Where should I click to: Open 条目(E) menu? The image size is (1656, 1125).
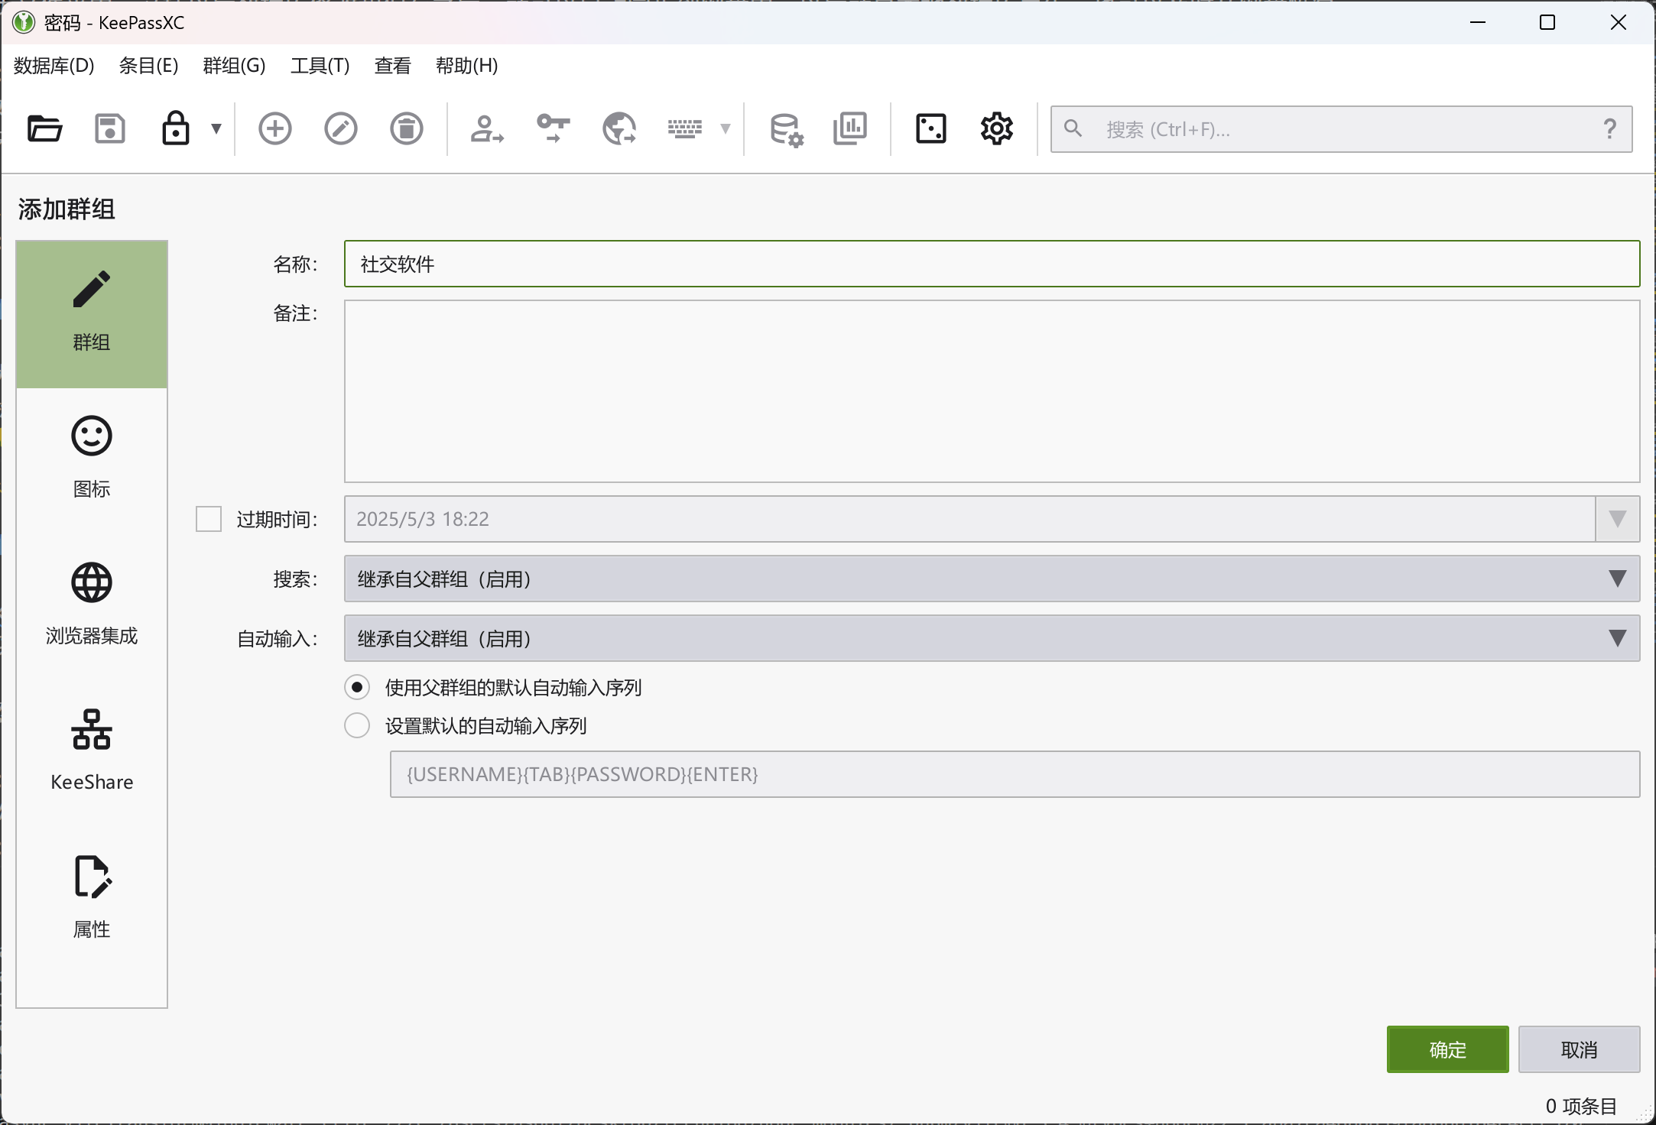pos(148,66)
